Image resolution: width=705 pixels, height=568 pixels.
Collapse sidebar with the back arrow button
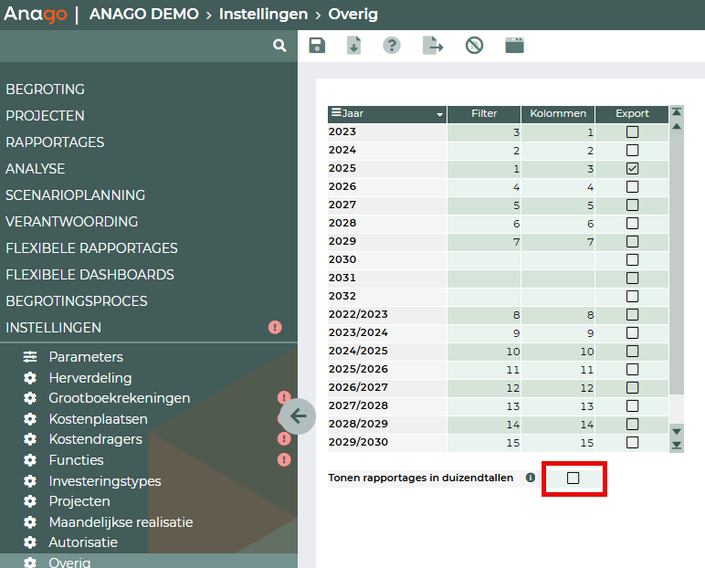coord(298,416)
